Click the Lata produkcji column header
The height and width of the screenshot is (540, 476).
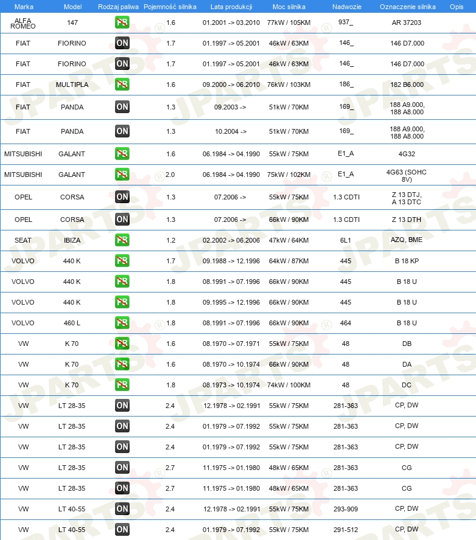[231, 7]
